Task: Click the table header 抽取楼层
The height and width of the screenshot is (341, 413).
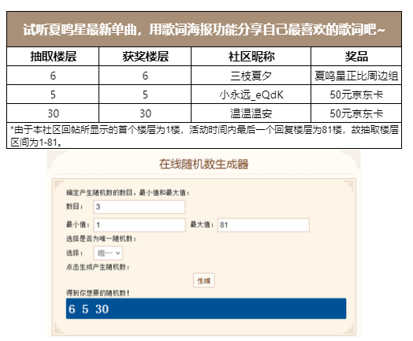Action: point(53,57)
